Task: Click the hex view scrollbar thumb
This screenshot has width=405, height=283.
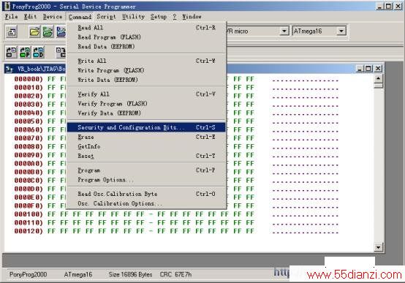Action: 379,86
